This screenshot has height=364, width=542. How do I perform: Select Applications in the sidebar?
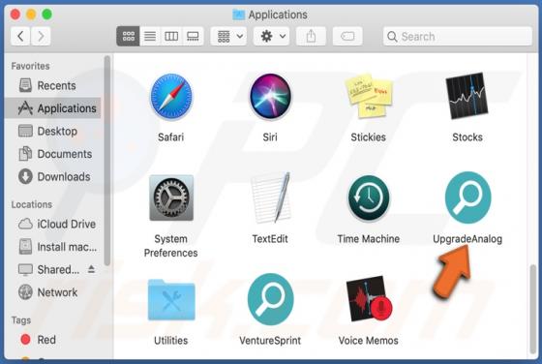pos(52,108)
